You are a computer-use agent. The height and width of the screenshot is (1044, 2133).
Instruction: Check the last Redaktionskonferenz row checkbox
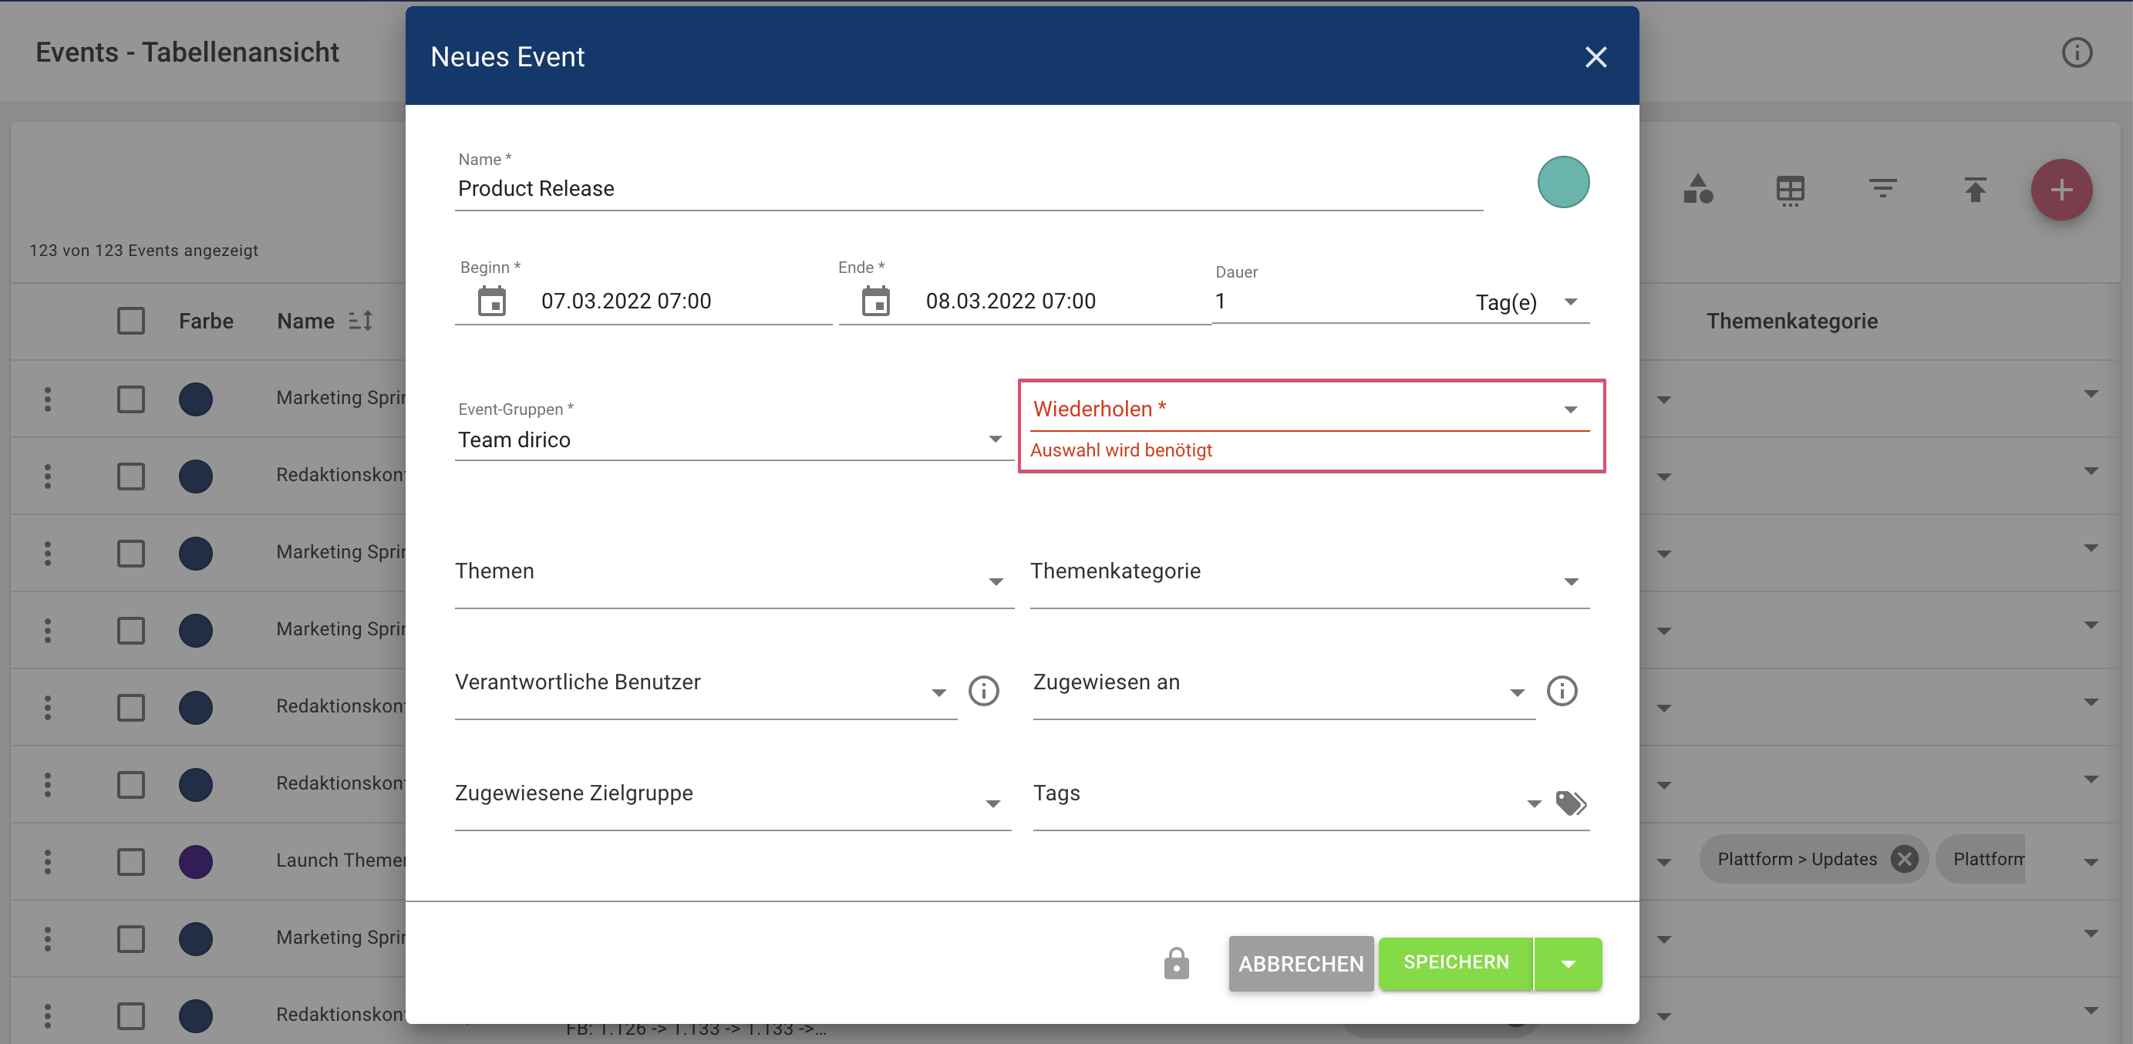[x=131, y=1015]
